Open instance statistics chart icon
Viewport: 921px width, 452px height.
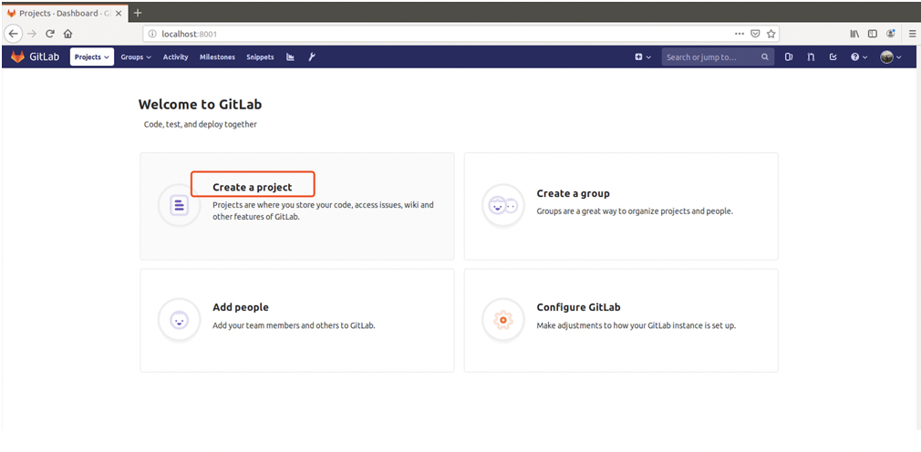(290, 56)
